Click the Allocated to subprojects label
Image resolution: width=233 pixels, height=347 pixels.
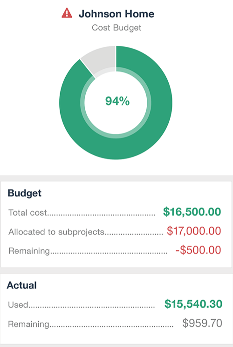point(56,232)
